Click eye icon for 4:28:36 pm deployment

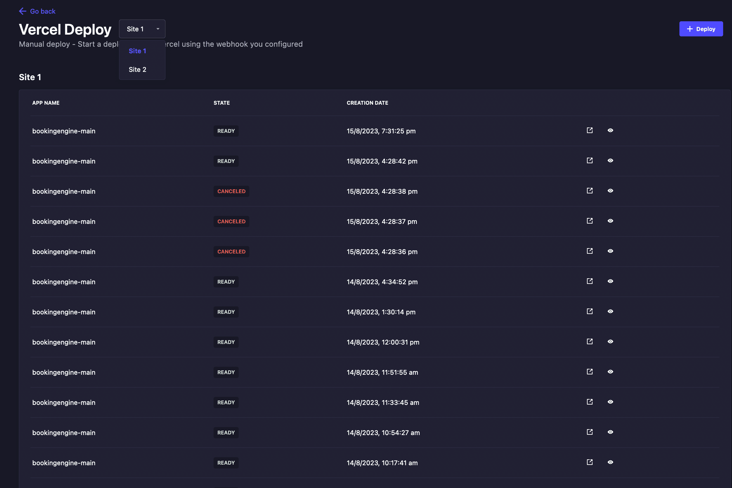tap(611, 251)
